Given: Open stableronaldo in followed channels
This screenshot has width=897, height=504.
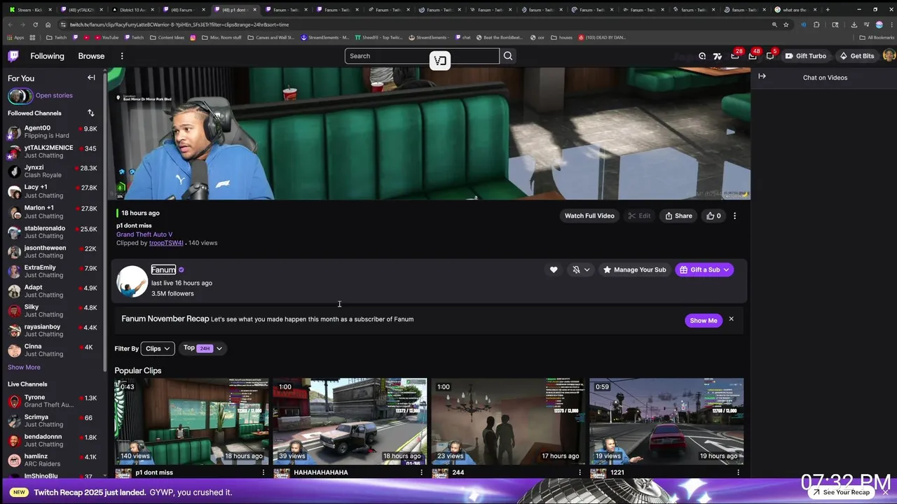Looking at the screenshot, I should click(53, 232).
